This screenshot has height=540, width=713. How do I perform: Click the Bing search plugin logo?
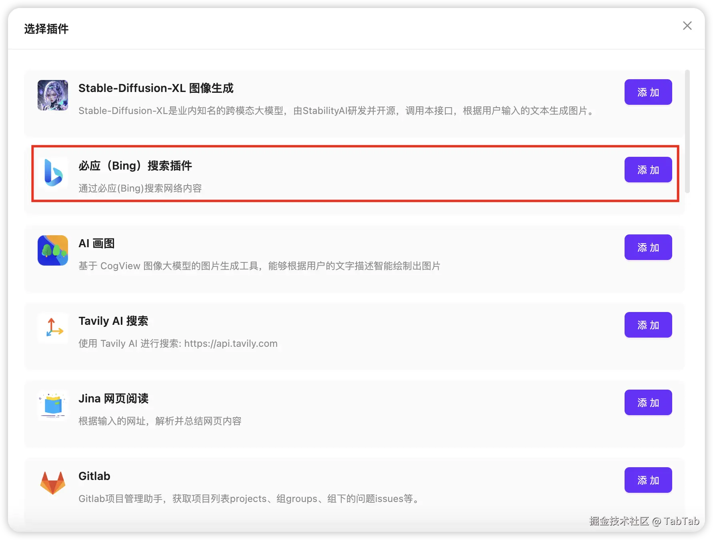pos(53,173)
